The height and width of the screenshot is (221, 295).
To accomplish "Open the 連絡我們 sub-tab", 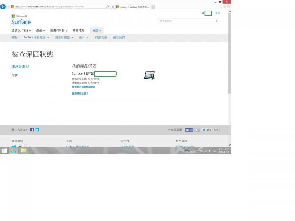I will [x=119, y=38].
